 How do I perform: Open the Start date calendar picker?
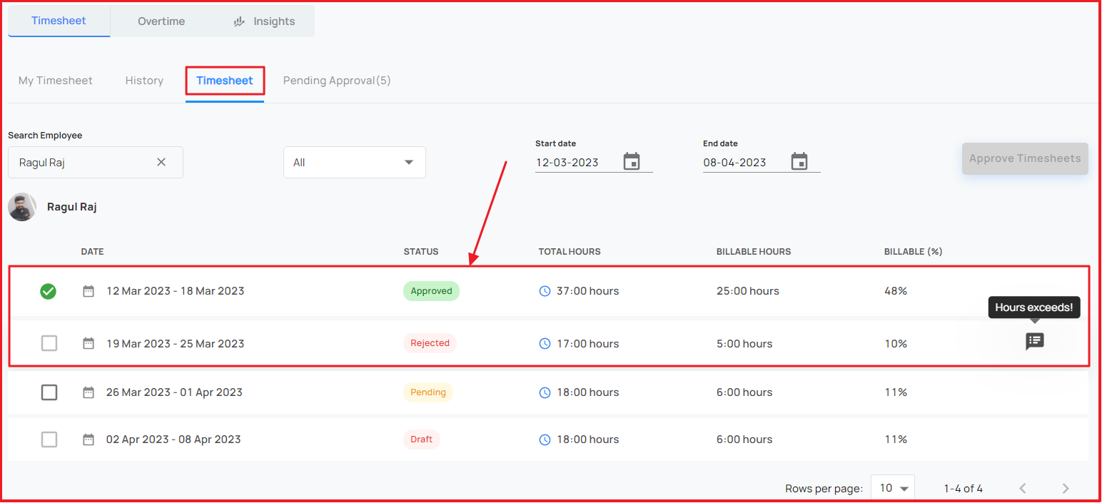(x=632, y=161)
